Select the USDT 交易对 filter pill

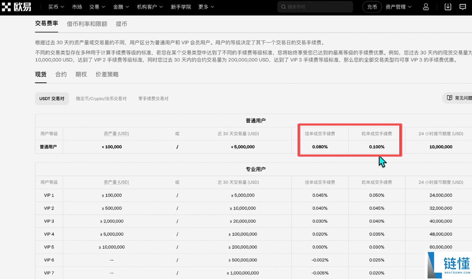52,98
